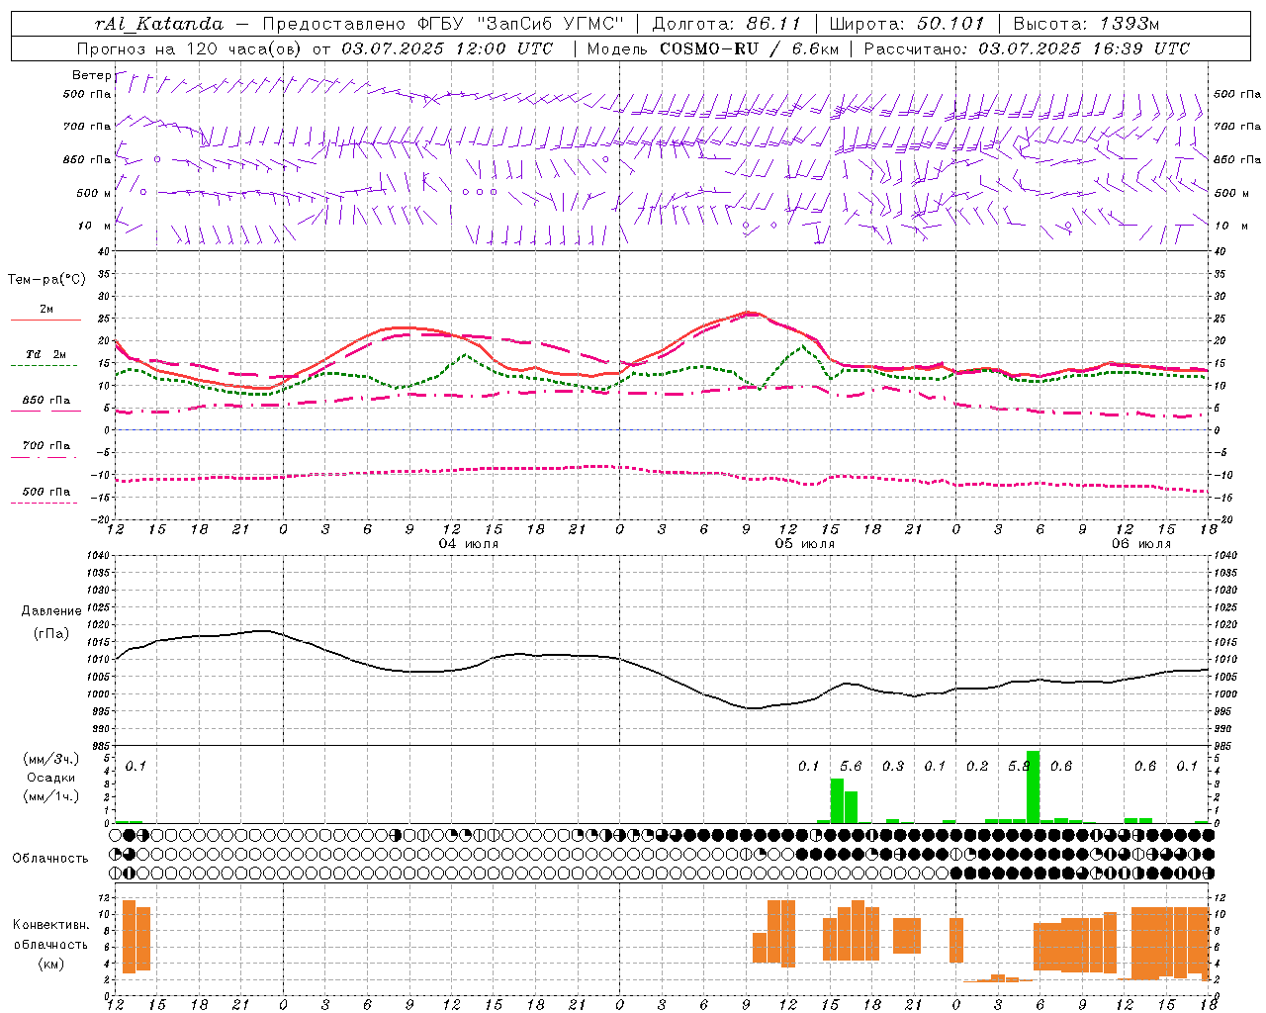Click the Широта: 50.101 latitude value
The image size is (1266, 1013).
(907, 24)
